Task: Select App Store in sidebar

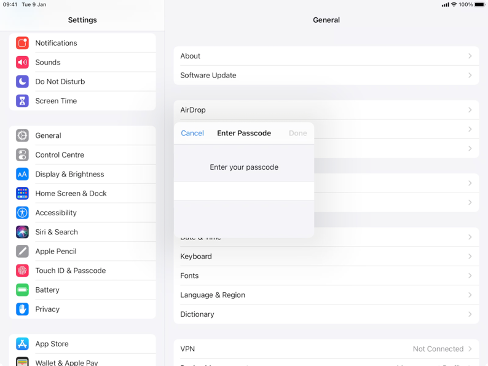Action: pyautogui.click(x=82, y=344)
